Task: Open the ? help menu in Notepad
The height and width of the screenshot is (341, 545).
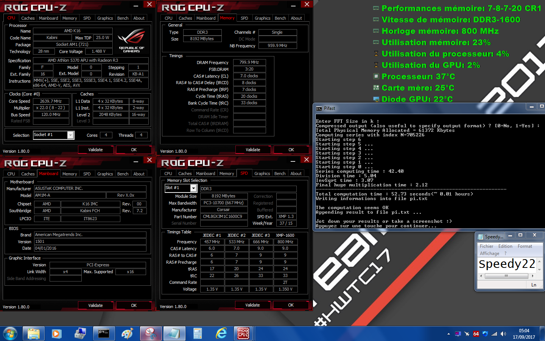Action: pos(505,253)
